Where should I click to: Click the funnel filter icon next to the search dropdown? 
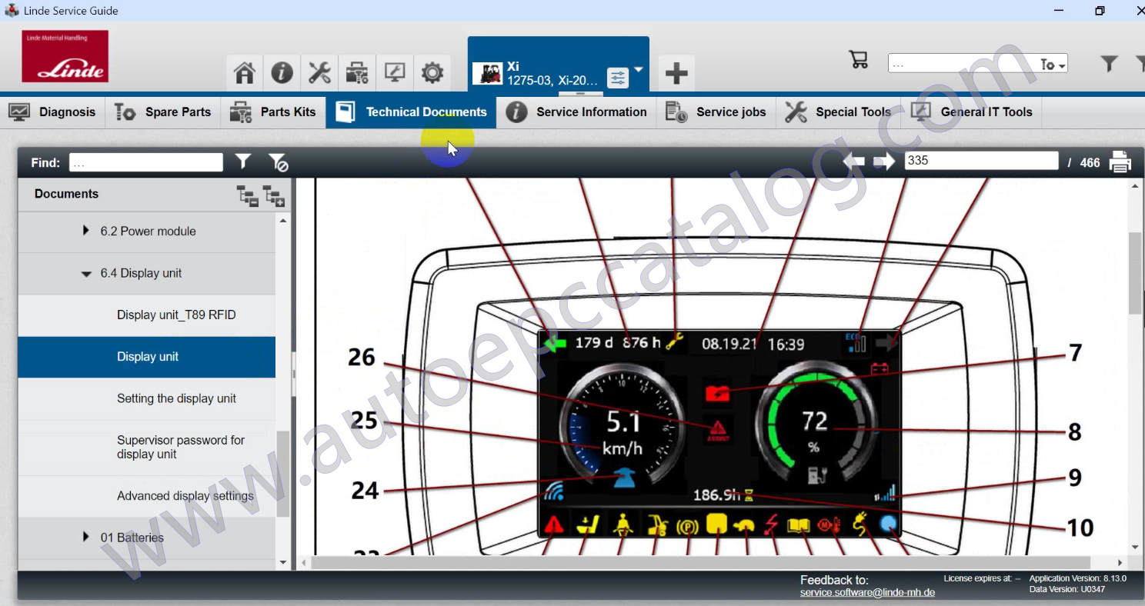1109,64
